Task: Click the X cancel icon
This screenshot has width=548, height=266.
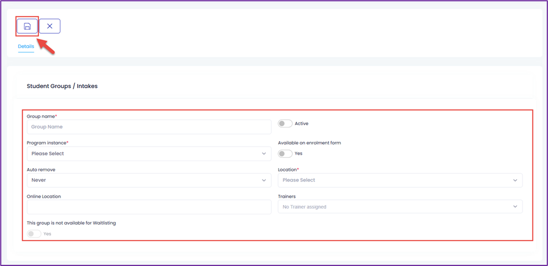Action: pos(49,26)
